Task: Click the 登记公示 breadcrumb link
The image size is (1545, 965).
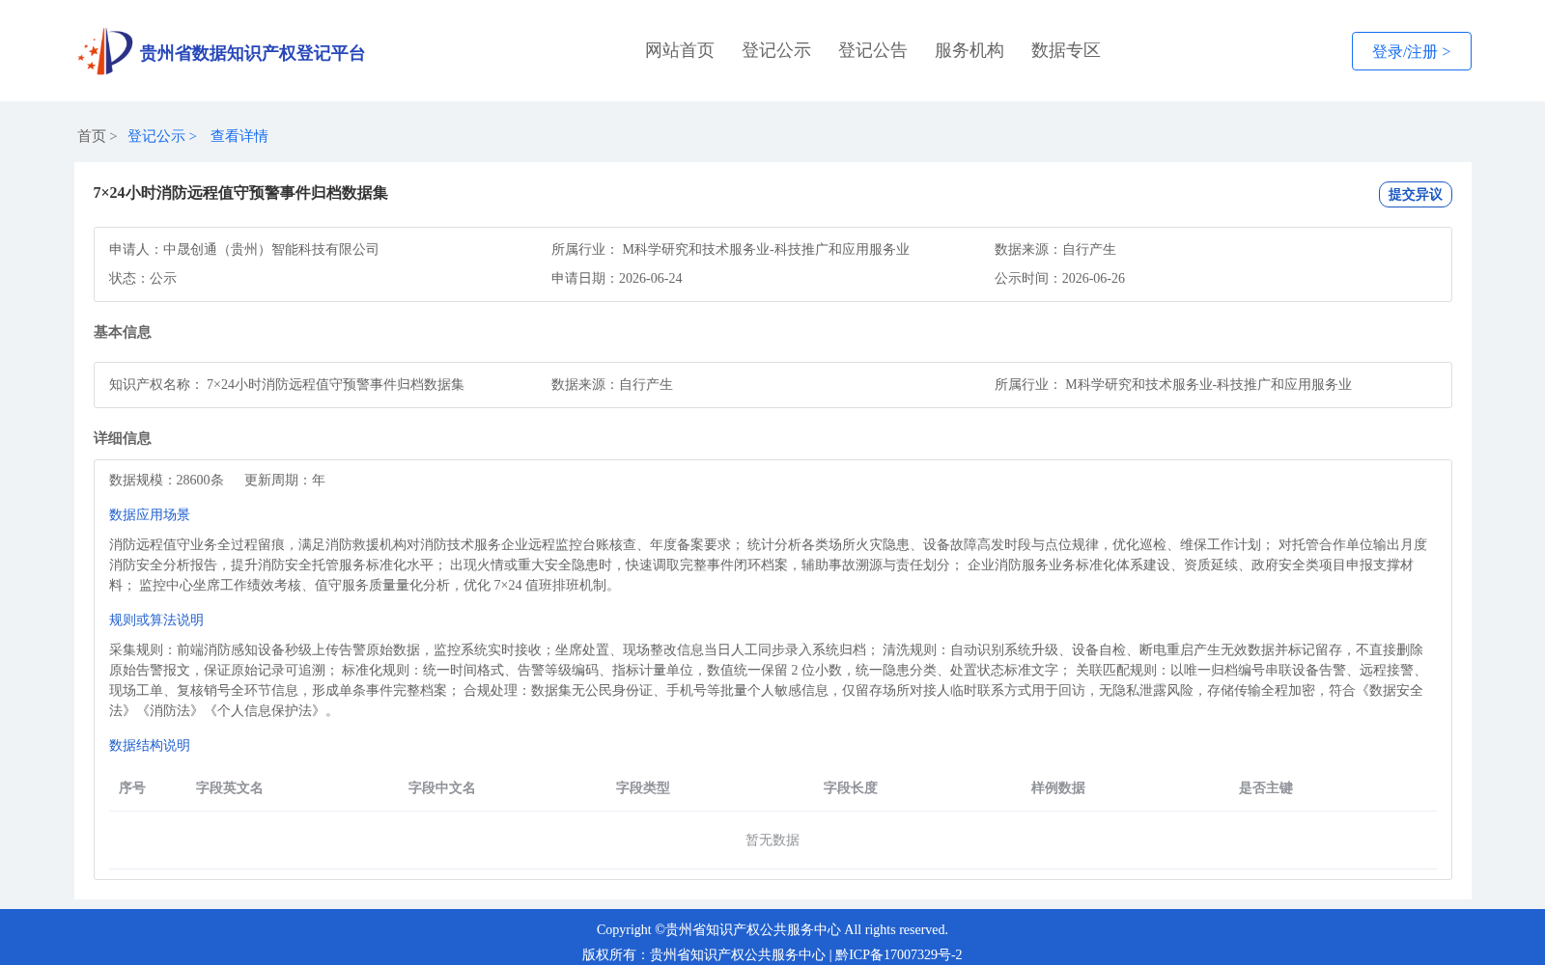Action: [156, 136]
